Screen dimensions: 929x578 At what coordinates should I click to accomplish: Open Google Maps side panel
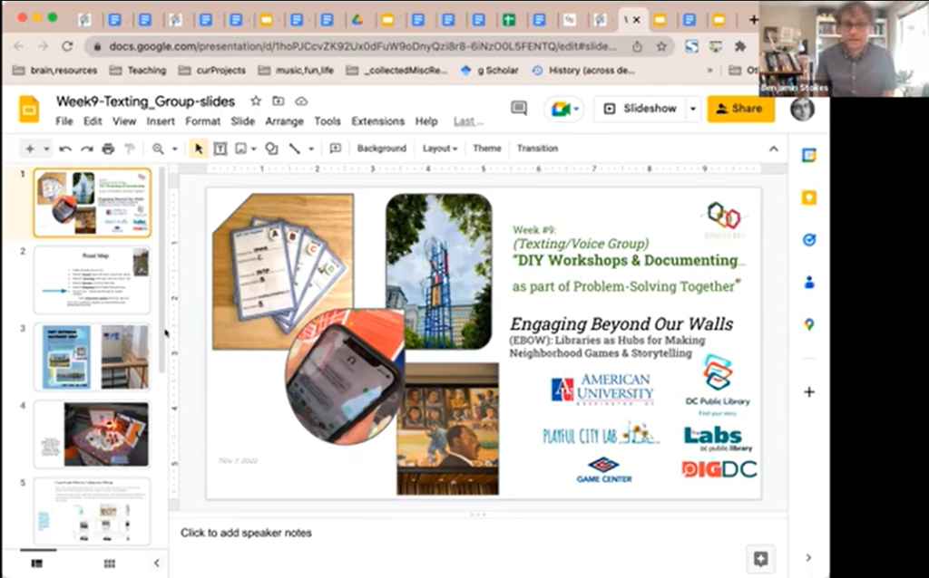pyautogui.click(x=808, y=324)
